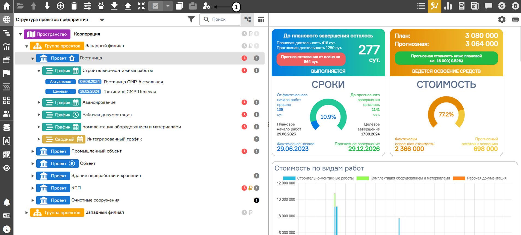The image size is (521, 235).
Task: Expand the Интегрированный график node
Action: (x=39, y=139)
